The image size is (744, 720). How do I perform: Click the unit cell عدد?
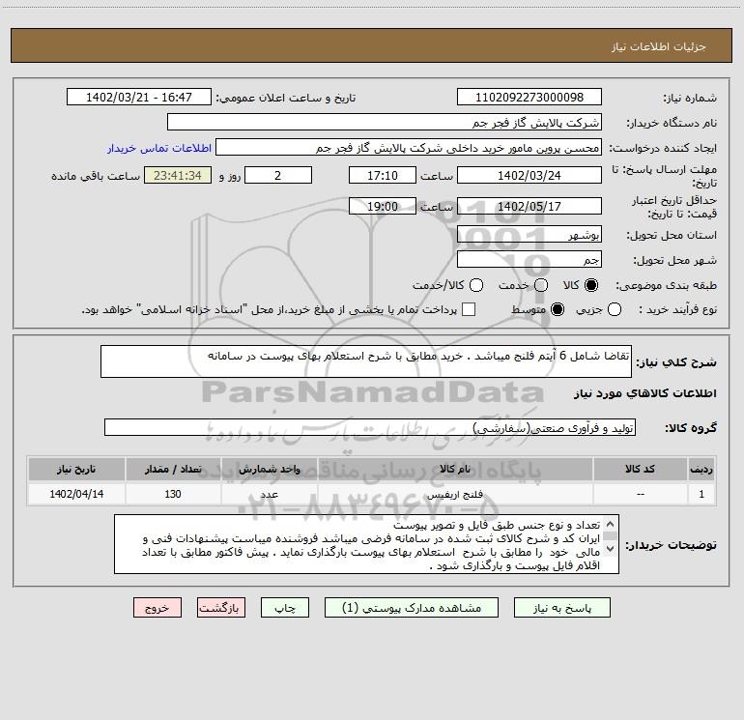click(269, 494)
